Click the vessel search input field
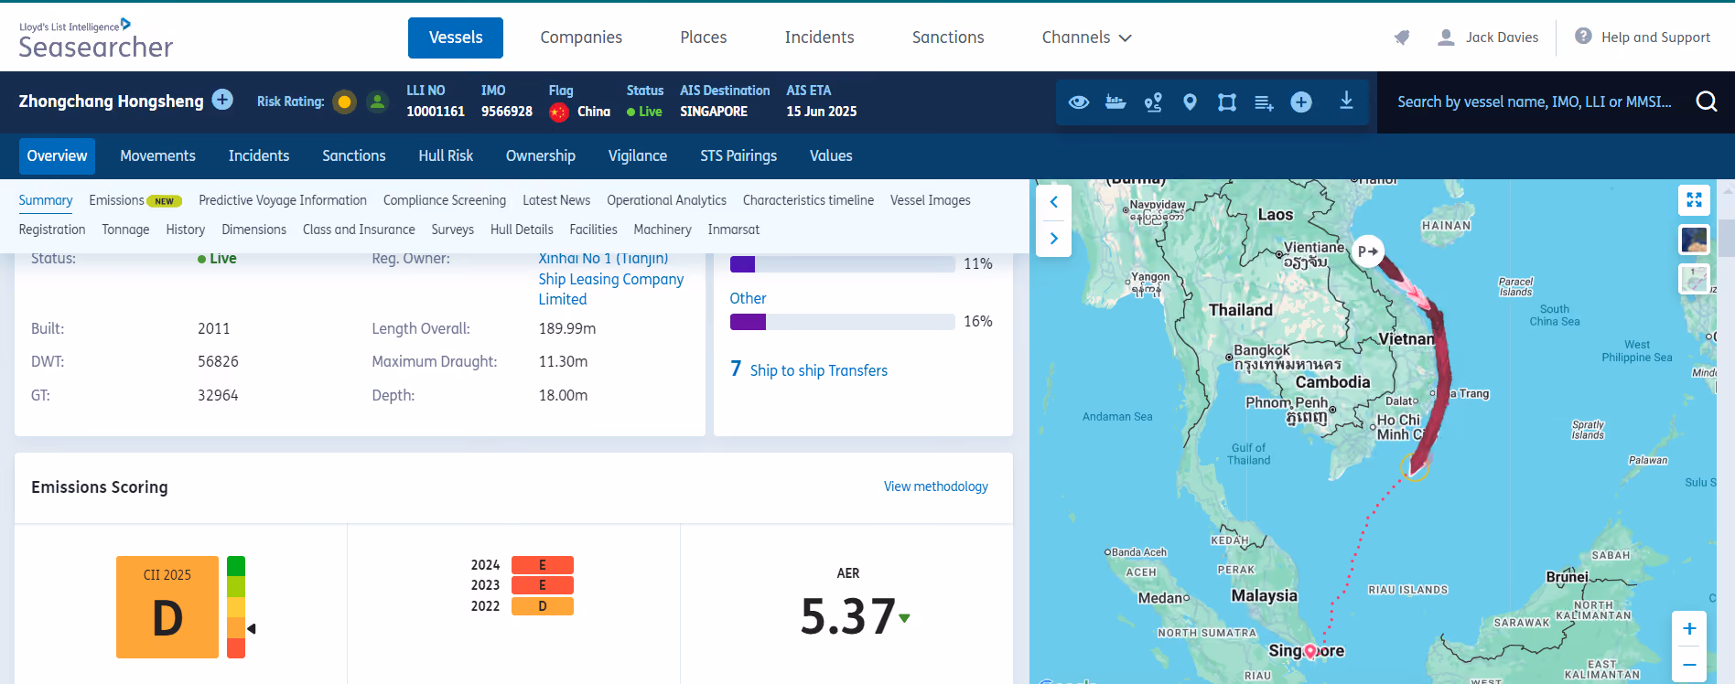1735x684 pixels. pos(1535,102)
